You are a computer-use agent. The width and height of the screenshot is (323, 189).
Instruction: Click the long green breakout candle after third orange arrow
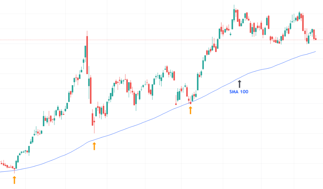coord(198,82)
